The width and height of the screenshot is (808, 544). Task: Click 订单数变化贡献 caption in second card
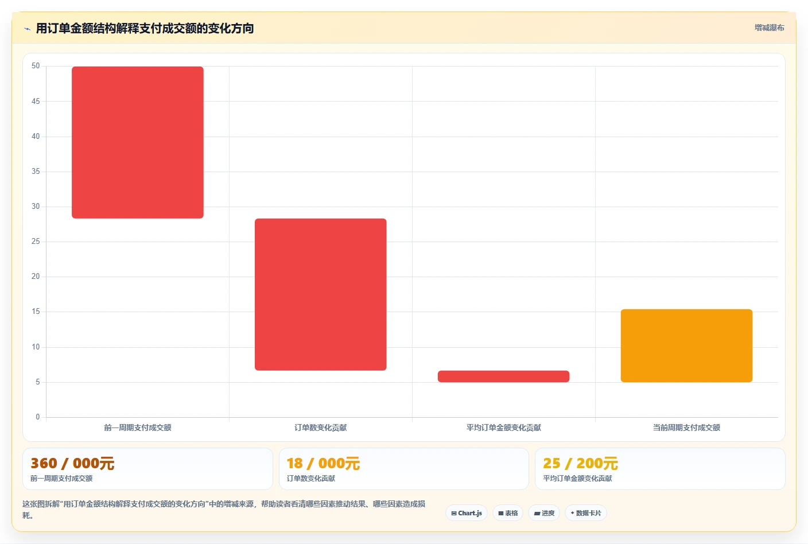311,479
